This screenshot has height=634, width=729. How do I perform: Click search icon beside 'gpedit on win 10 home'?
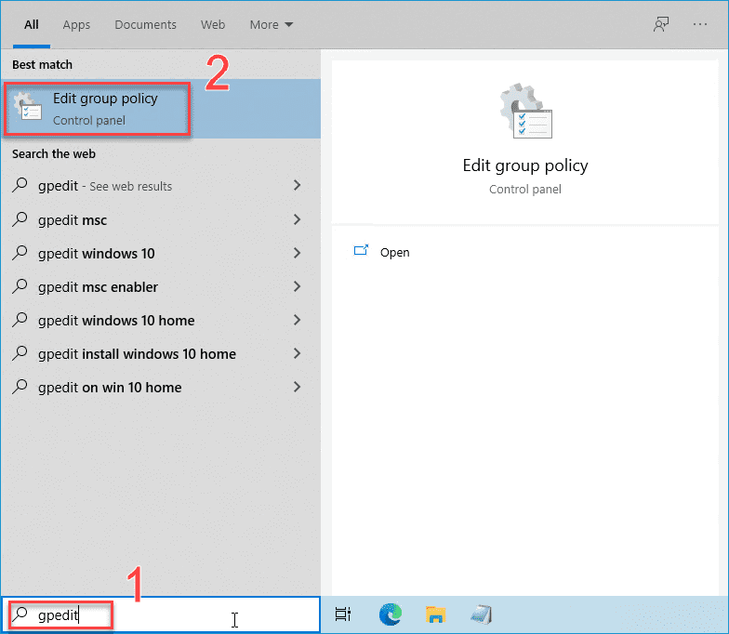click(x=20, y=387)
